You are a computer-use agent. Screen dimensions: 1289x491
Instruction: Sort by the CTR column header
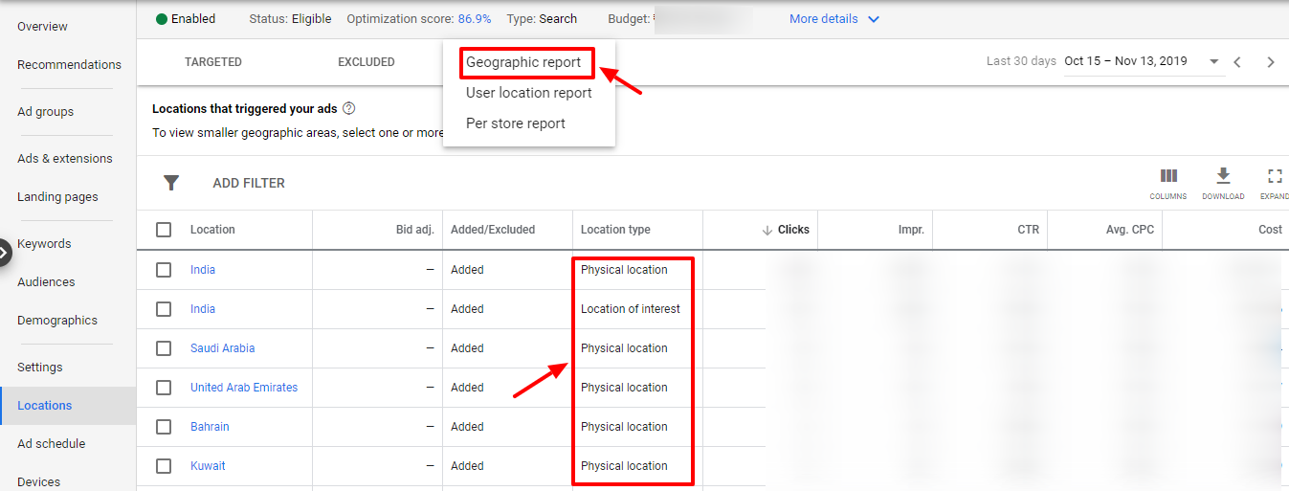coord(1028,230)
